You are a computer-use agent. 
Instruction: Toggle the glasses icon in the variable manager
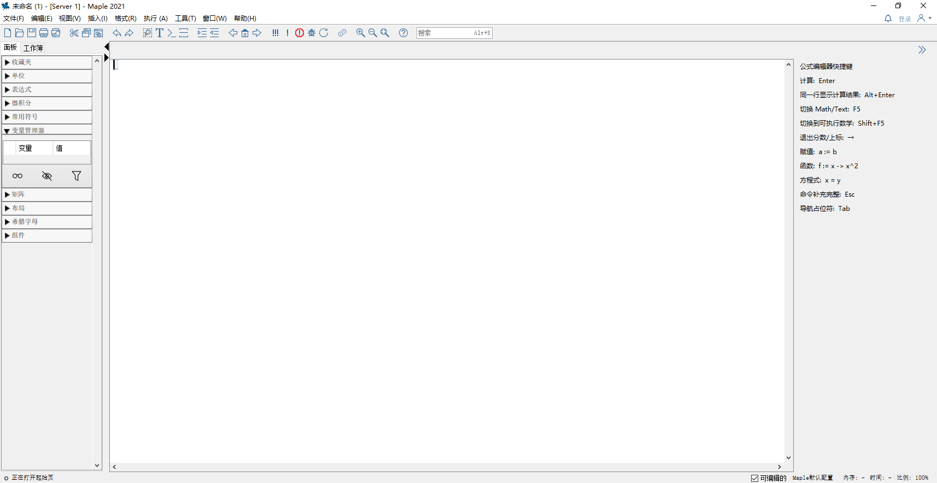click(x=17, y=176)
